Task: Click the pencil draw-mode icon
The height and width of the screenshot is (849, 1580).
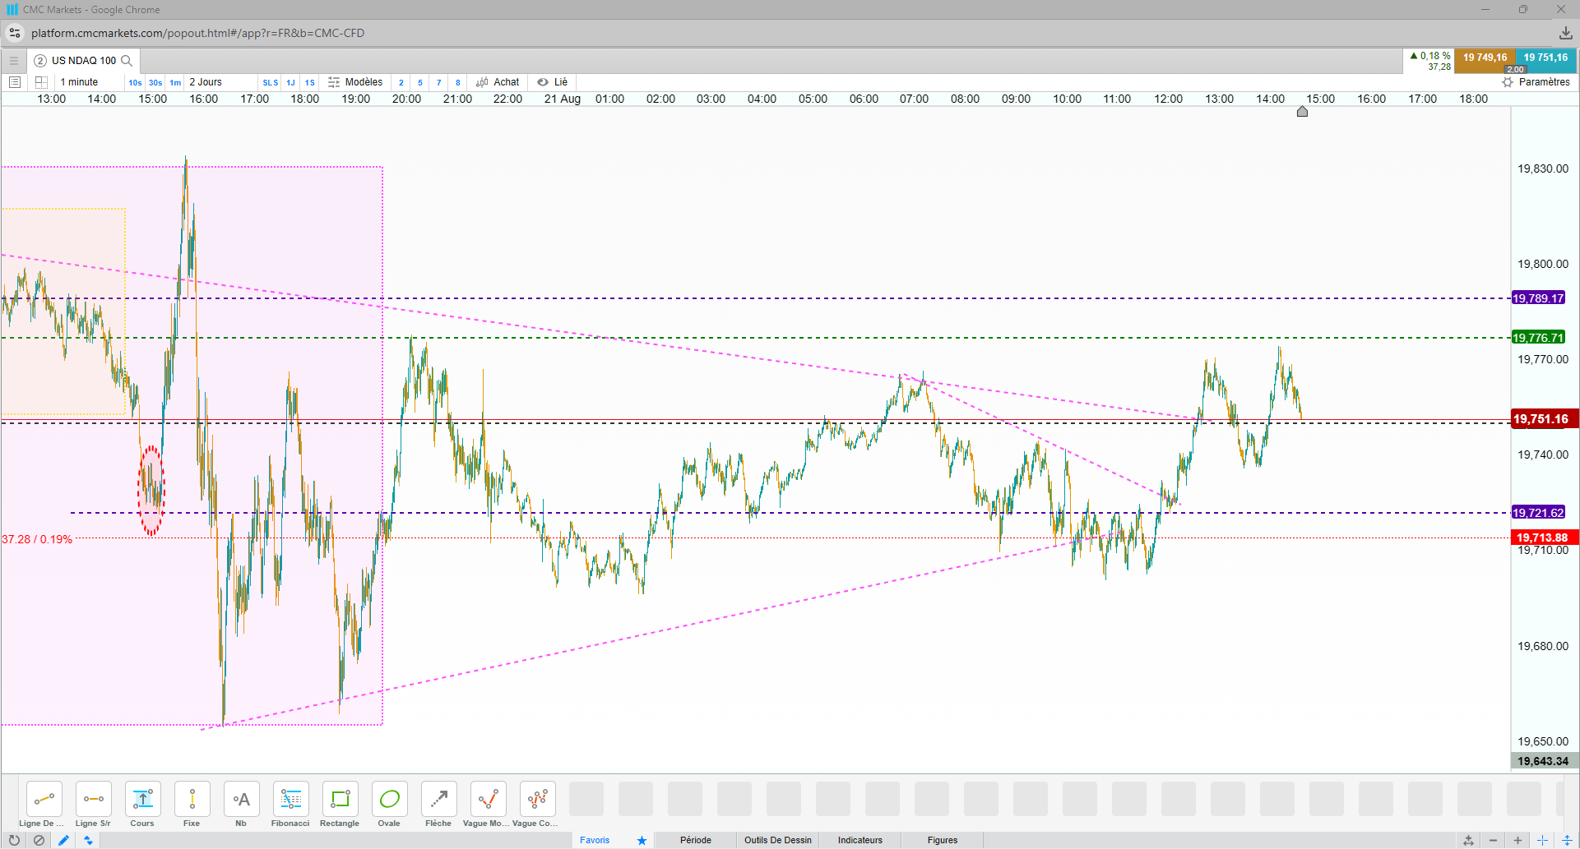Action: pyautogui.click(x=63, y=840)
